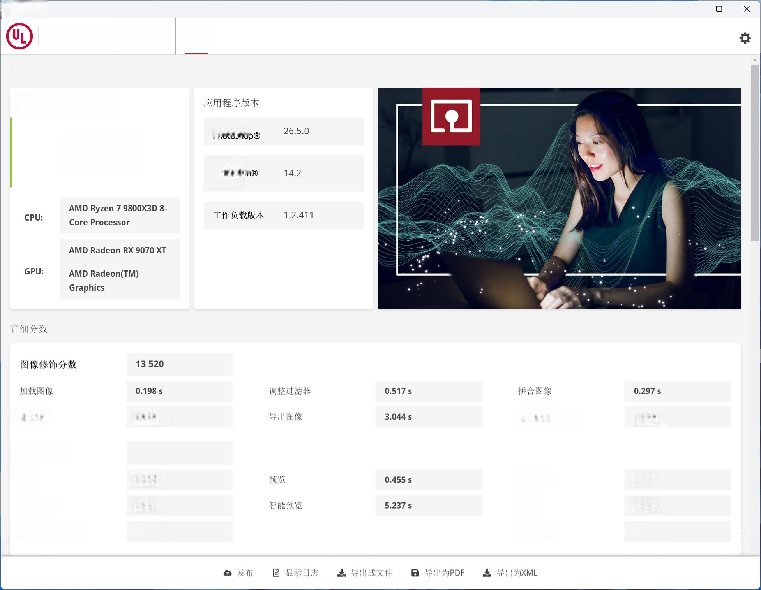This screenshot has height=590, width=761.
Task: Export results with 导出成文件
Action: (x=365, y=573)
